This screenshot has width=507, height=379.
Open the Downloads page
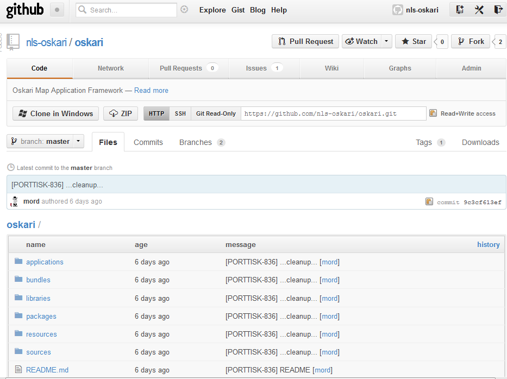point(480,142)
